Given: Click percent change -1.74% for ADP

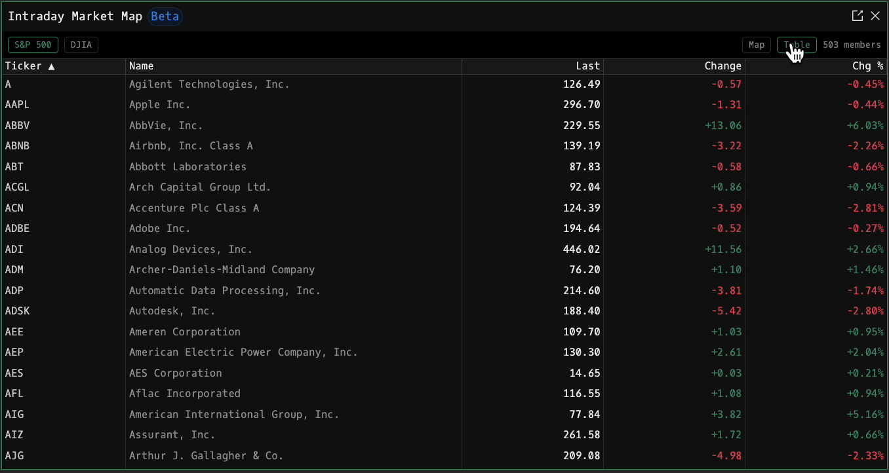Looking at the screenshot, I should [x=865, y=291].
